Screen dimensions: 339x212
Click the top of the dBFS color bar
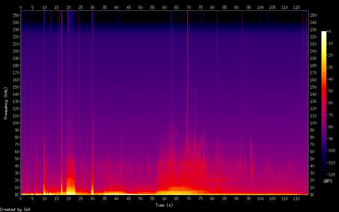point(324,32)
